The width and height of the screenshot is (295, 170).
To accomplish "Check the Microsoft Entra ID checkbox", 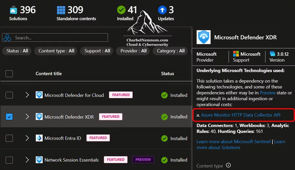I will point(9,138).
